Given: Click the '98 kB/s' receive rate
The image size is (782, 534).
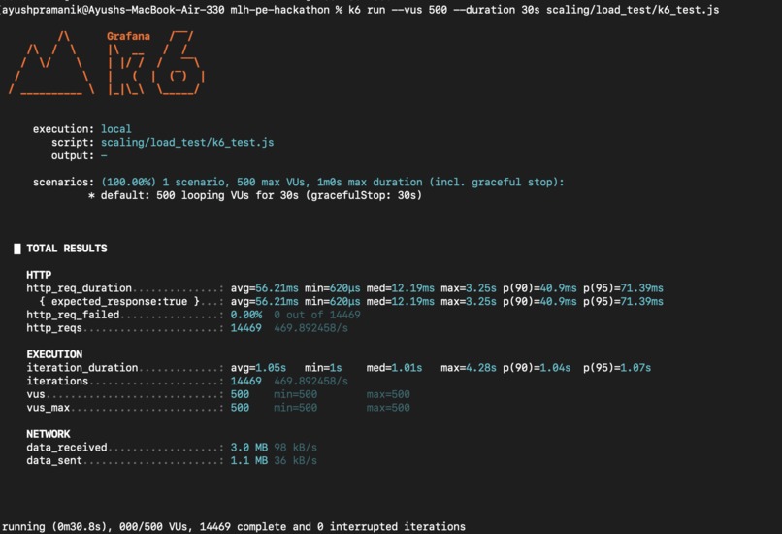Looking at the screenshot, I should [x=295, y=448].
